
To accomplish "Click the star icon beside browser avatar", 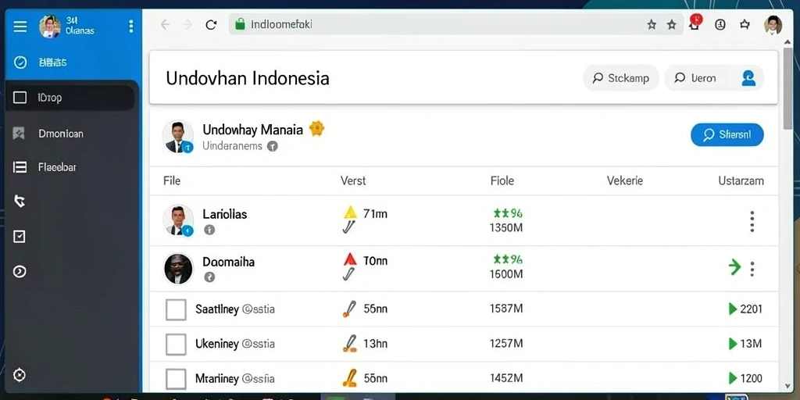I will [745, 24].
